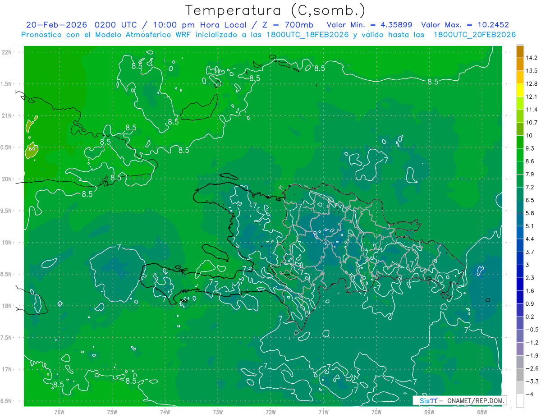
Task: Click the "Valor Max. = 10.2452" readout
Action: (465, 25)
